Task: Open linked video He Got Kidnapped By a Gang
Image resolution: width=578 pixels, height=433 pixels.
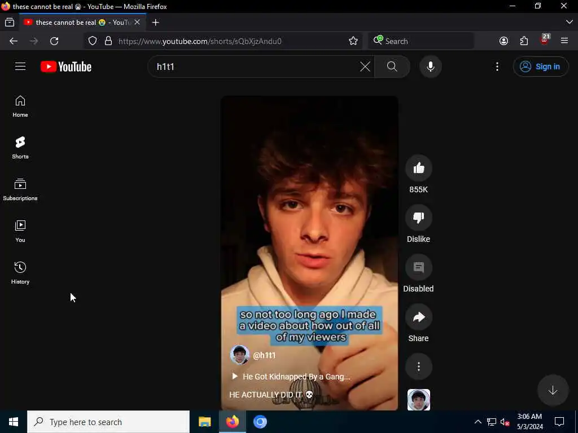Action: pyautogui.click(x=291, y=377)
